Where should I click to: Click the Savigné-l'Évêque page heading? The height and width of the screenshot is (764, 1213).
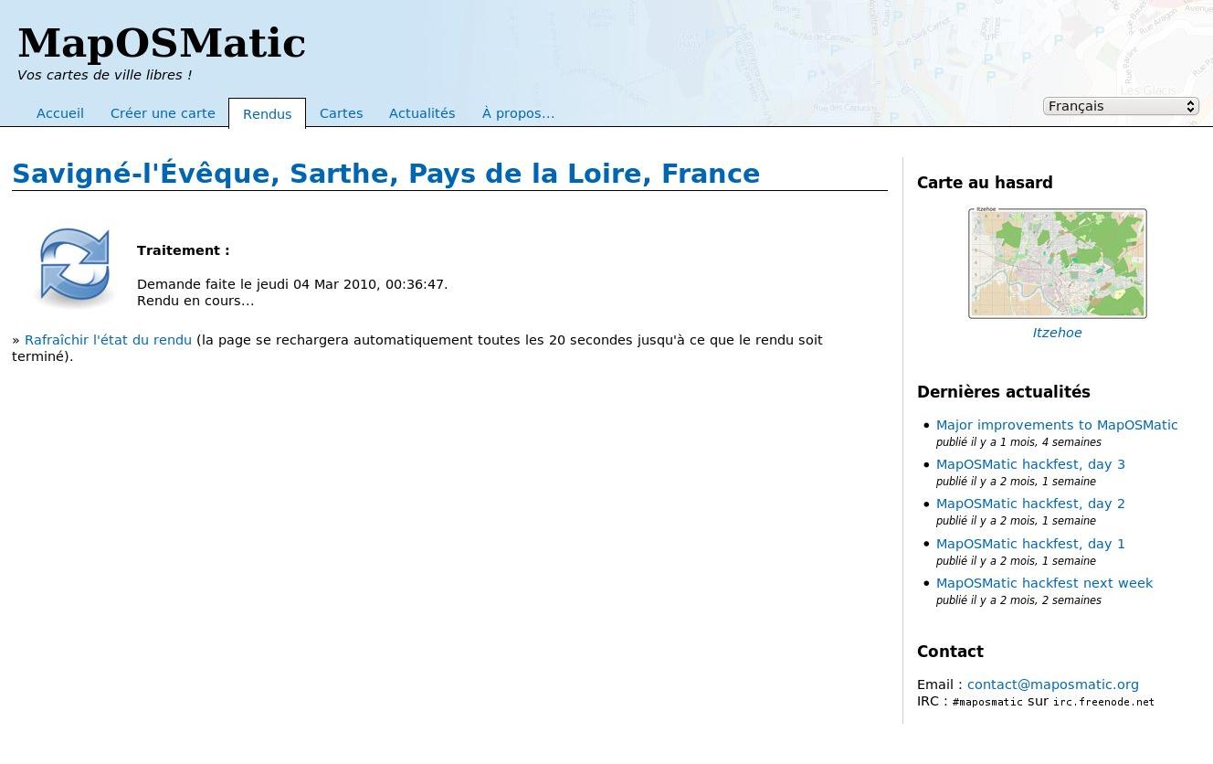386,174
